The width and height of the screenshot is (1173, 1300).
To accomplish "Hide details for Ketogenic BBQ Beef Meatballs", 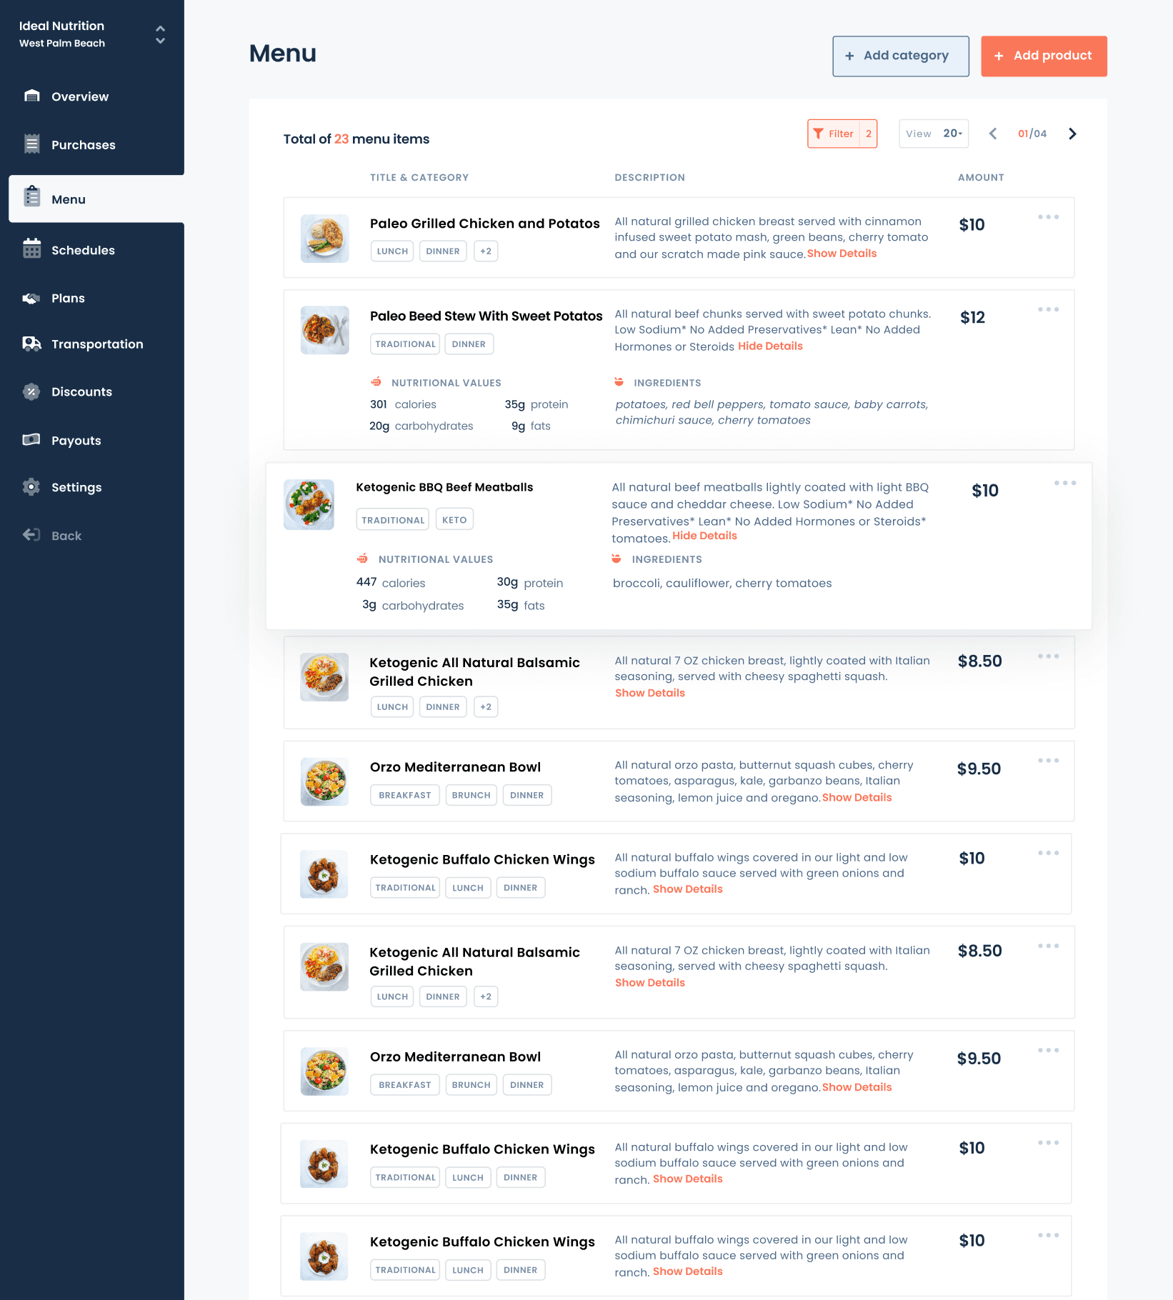I will (704, 536).
